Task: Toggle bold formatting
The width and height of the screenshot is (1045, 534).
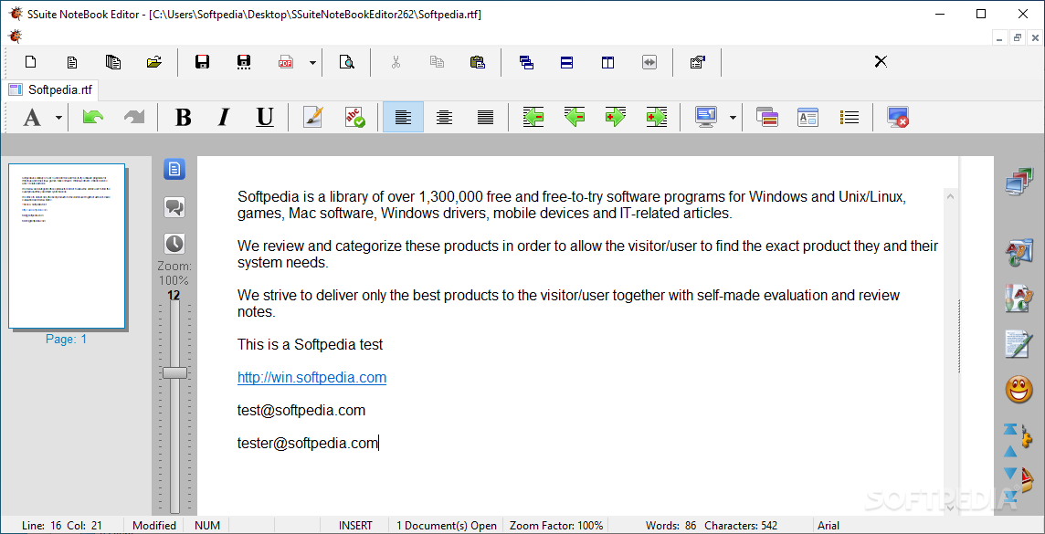Action: tap(183, 117)
